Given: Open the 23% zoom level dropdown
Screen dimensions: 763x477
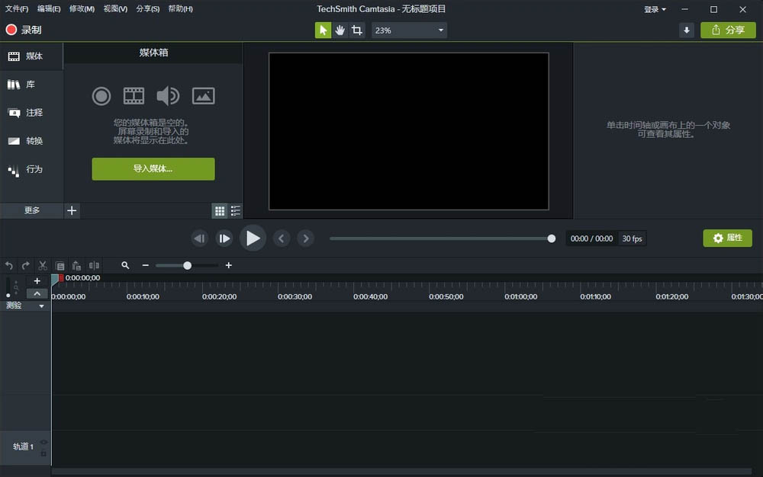Looking at the screenshot, I should [x=409, y=30].
